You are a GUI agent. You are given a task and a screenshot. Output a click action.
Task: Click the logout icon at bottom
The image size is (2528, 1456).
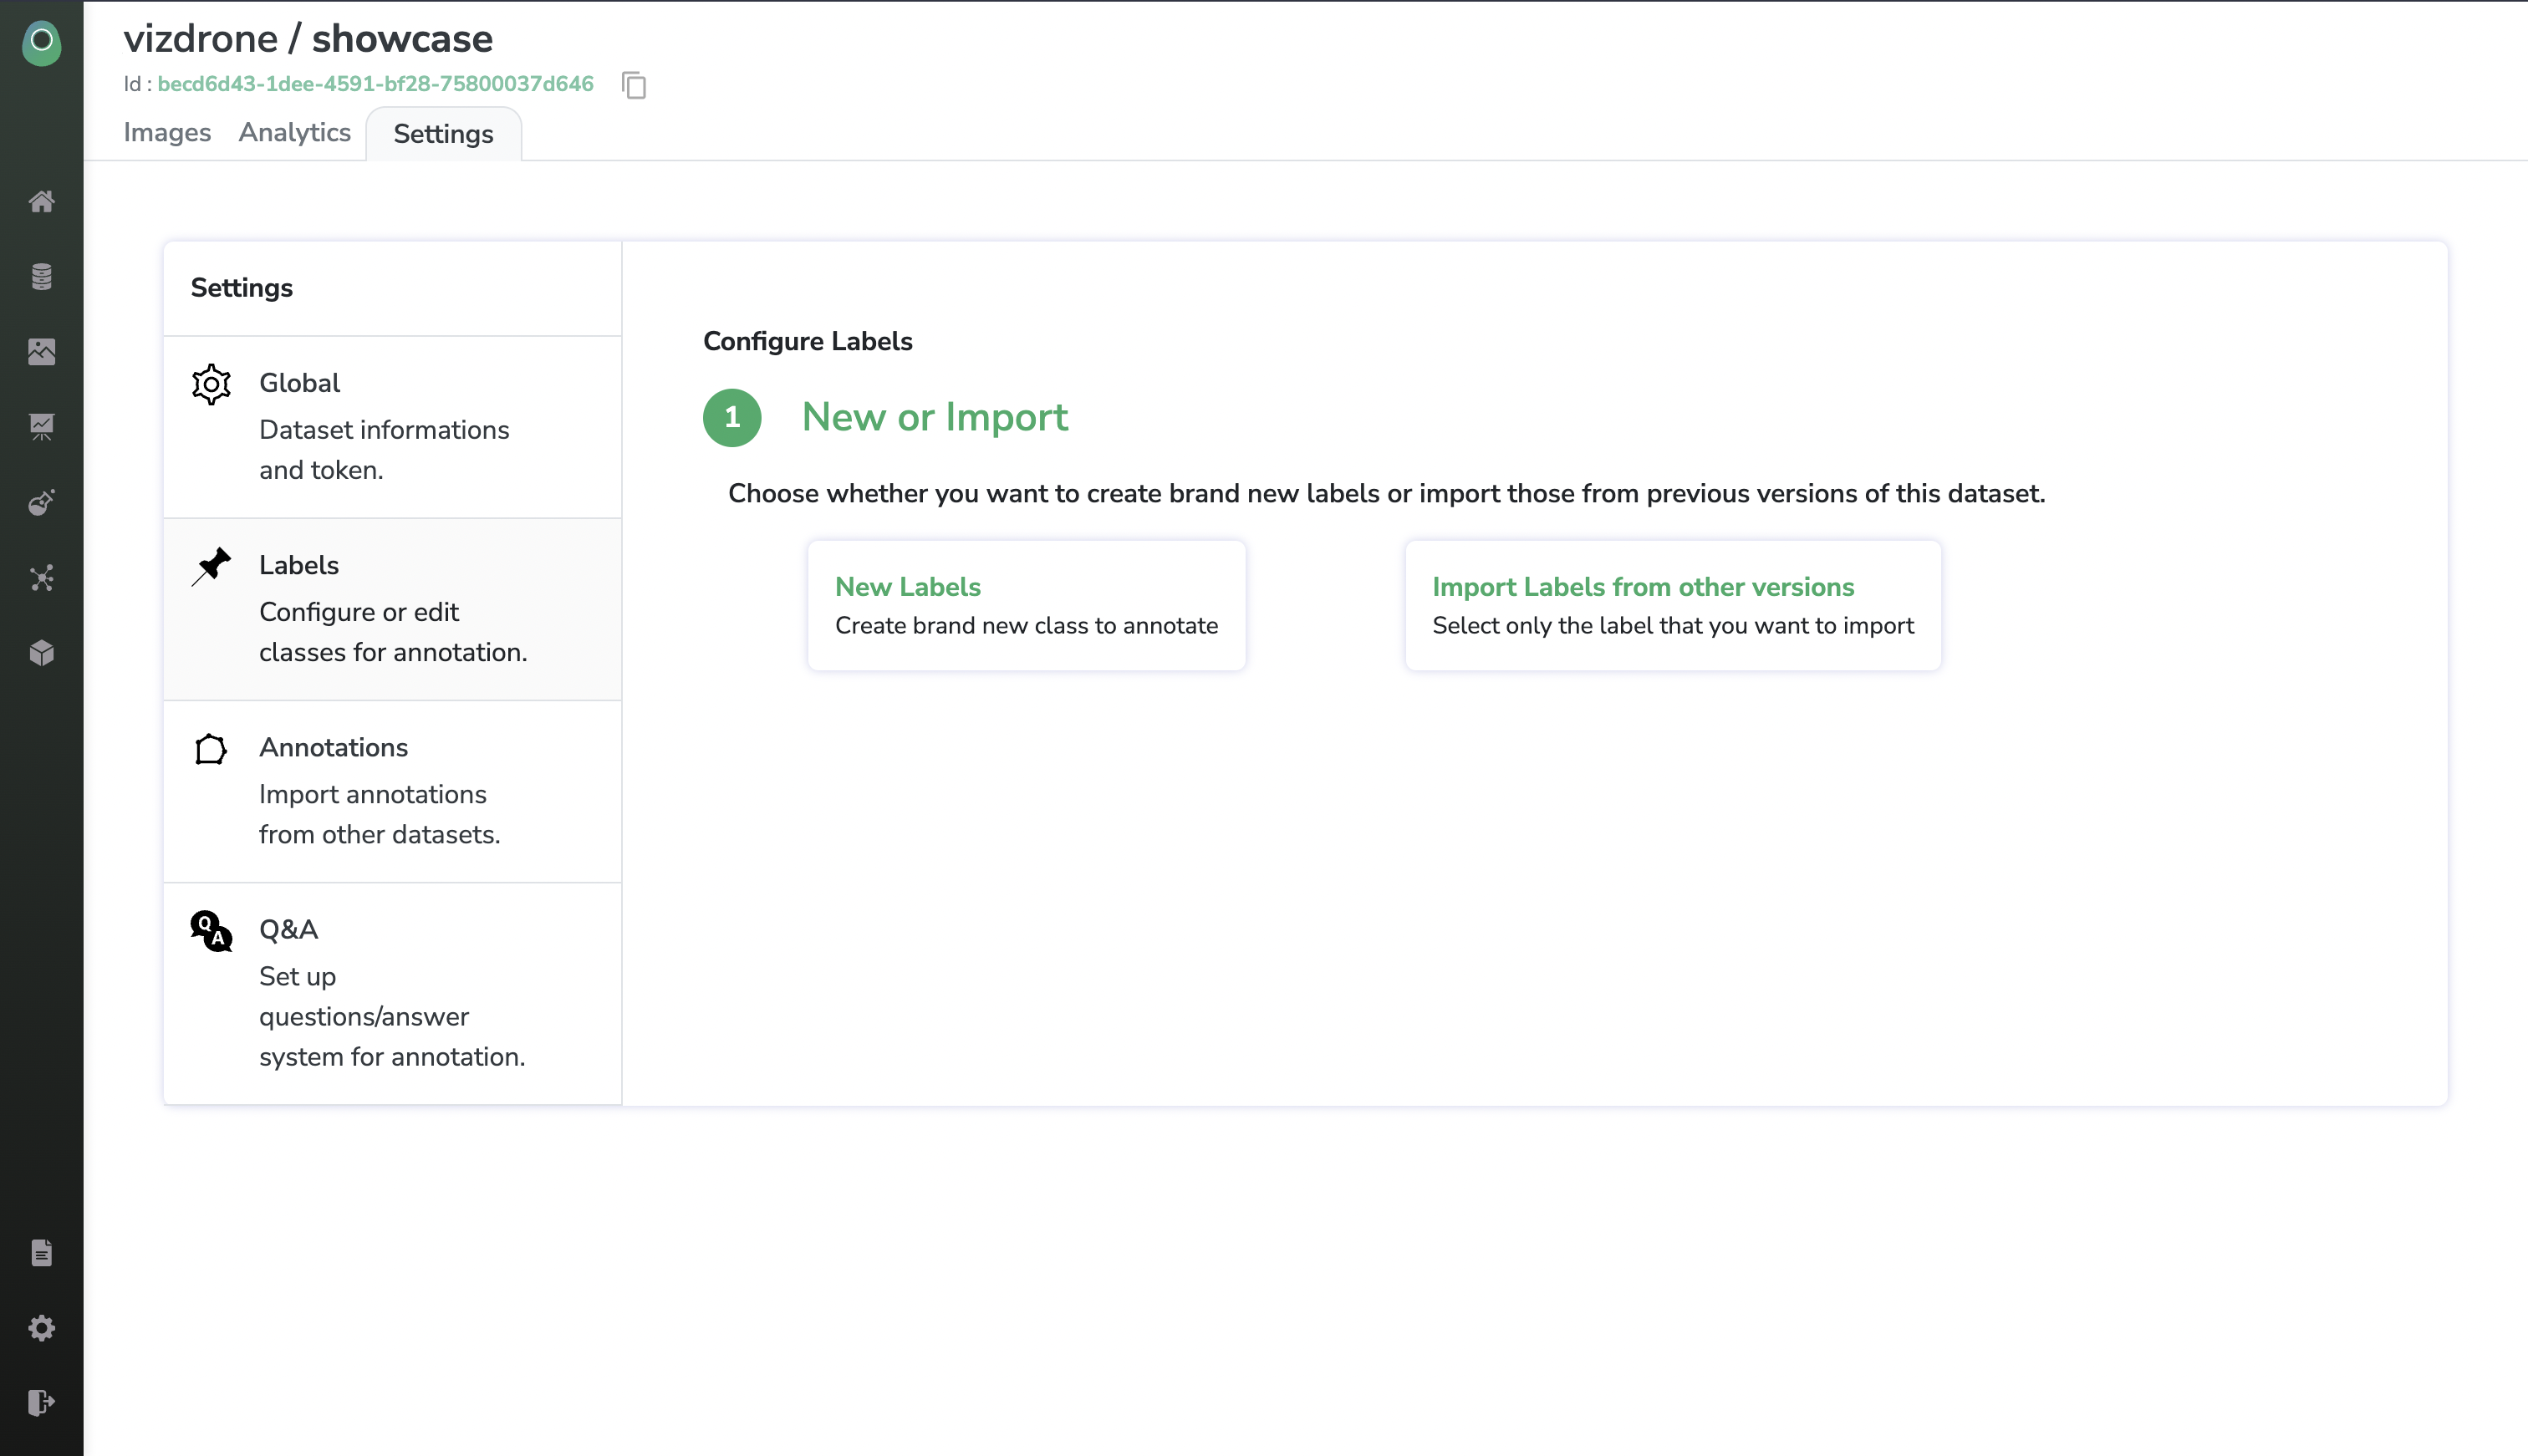(41, 1402)
